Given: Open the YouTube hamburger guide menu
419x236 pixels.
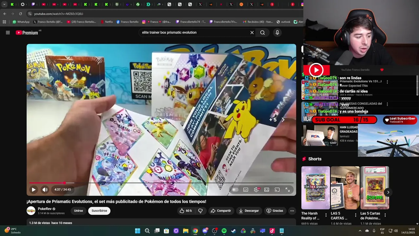Looking at the screenshot, I should [x=8, y=32].
